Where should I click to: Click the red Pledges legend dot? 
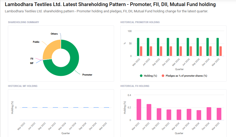click(x=163, y=76)
